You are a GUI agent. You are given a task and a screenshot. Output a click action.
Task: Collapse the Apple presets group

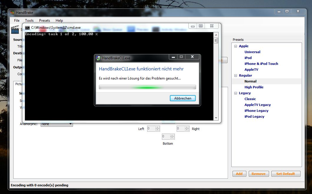(235, 46)
